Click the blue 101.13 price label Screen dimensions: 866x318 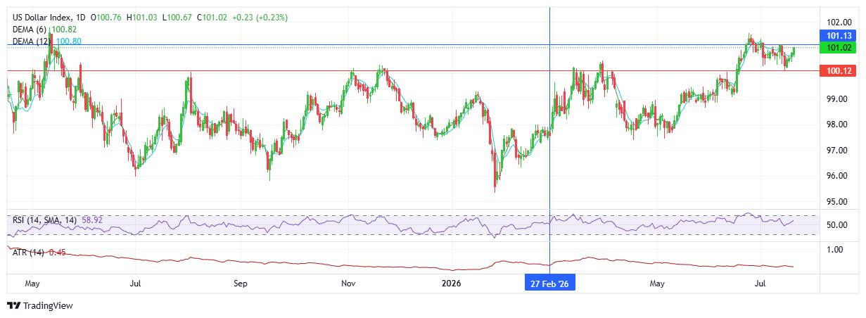coord(840,35)
